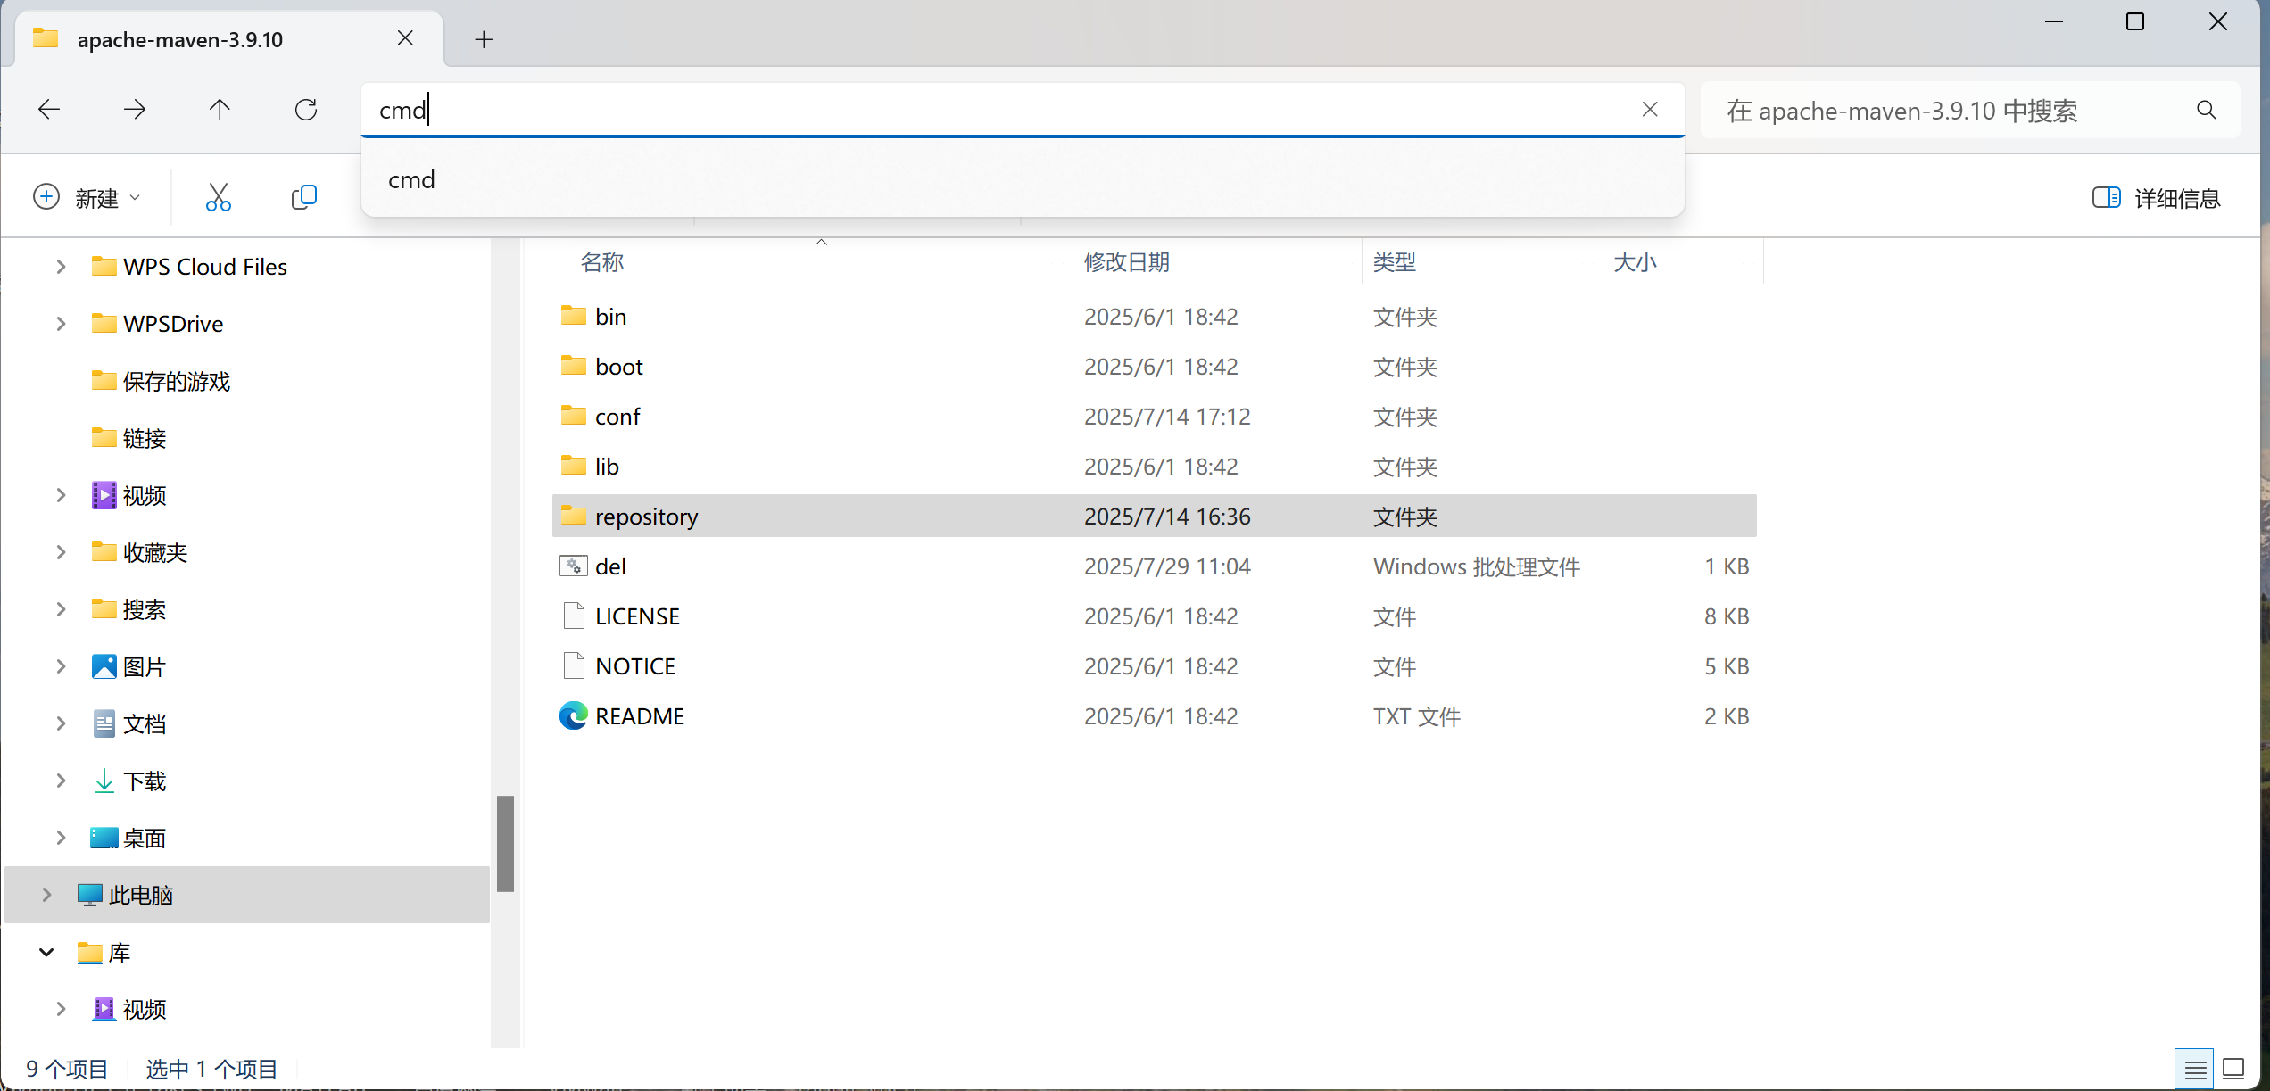The width and height of the screenshot is (2270, 1091).
Task: Select the cmd autocomplete suggestion
Action: (411, 180)
